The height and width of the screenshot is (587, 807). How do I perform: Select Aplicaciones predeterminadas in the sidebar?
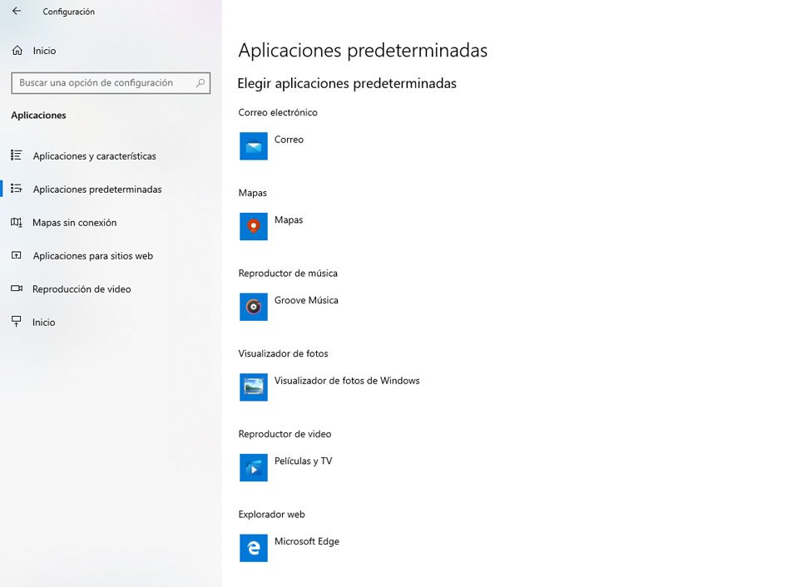point(97,190)
